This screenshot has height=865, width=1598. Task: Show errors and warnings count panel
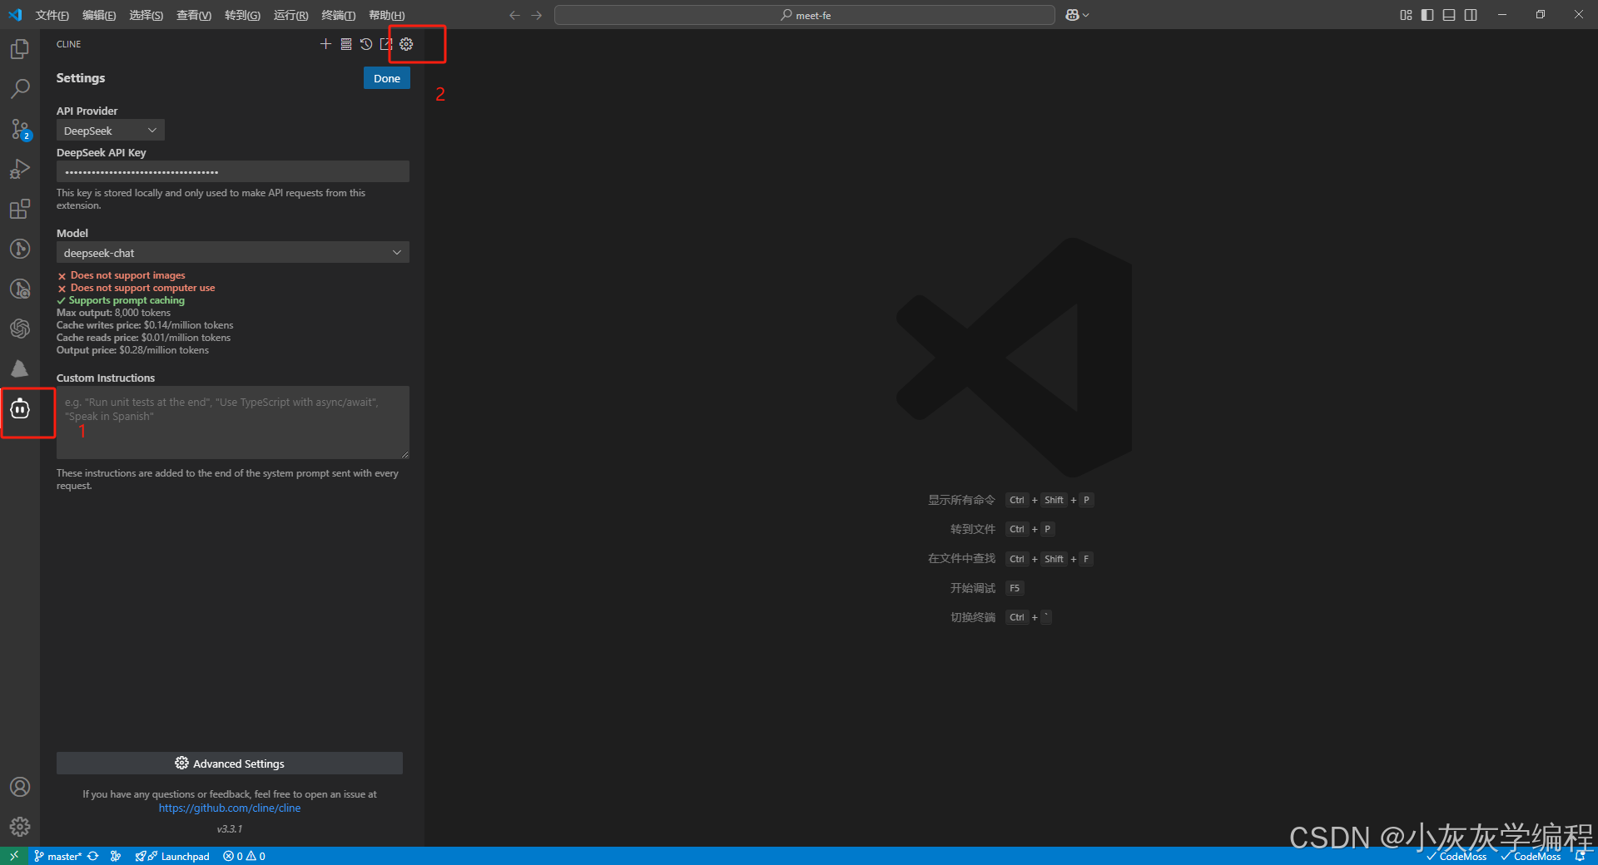(x=244, y=856)
